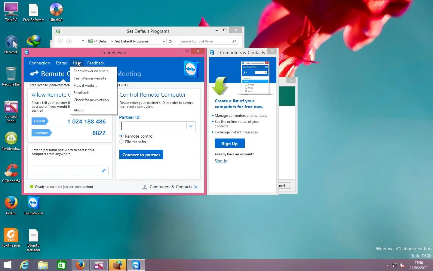Switch to Firefox in taskbar
This screenshot has height=271, width=433.
pos(80,265)
